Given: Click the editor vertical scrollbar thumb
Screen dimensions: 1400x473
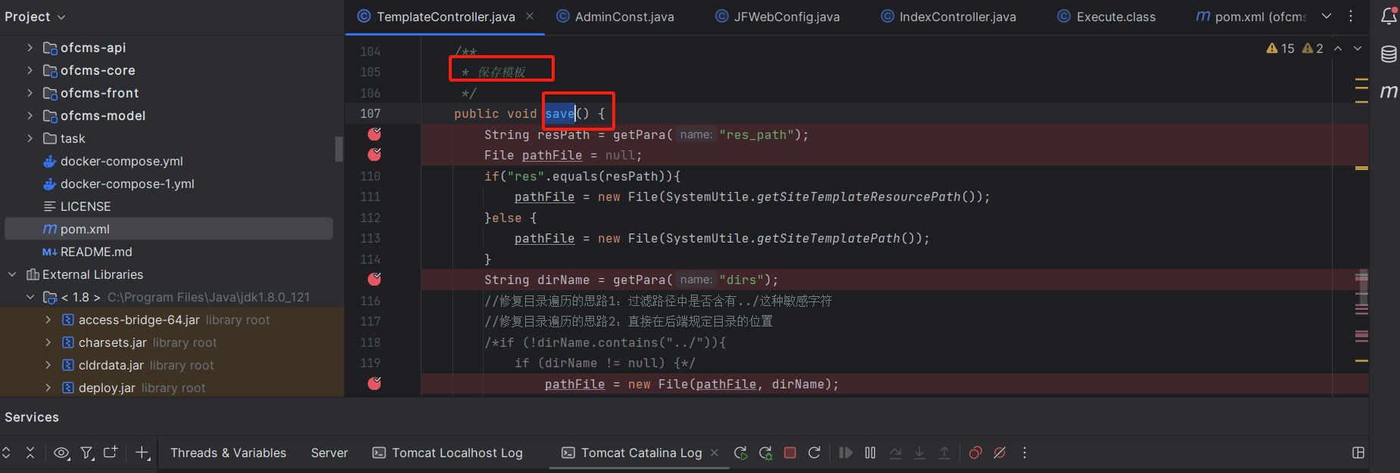Looking at the screenshot, I should (x=1362, y=287).
